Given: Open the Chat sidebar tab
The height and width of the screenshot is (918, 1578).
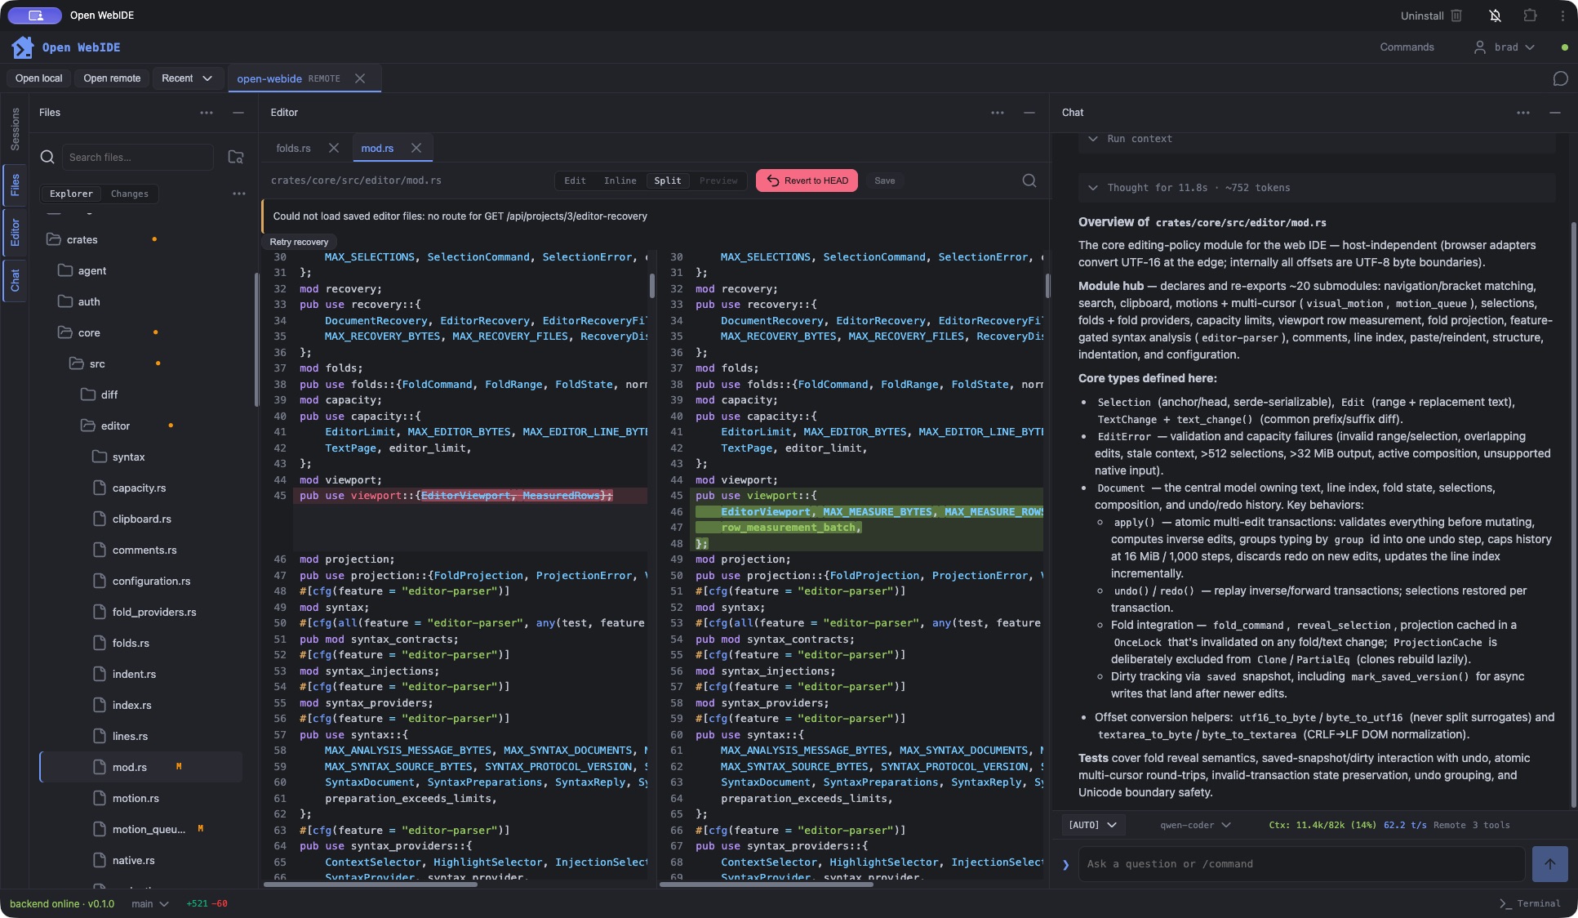Looking at the screenshot, I should coord(15,281).
